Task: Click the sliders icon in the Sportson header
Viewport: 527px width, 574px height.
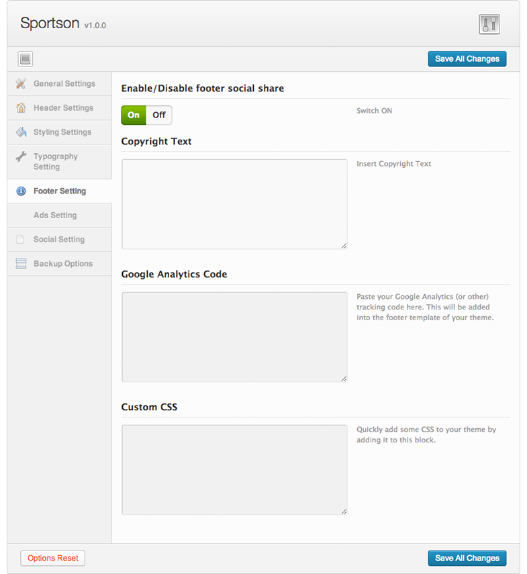Action: click(x=489, y=24)
